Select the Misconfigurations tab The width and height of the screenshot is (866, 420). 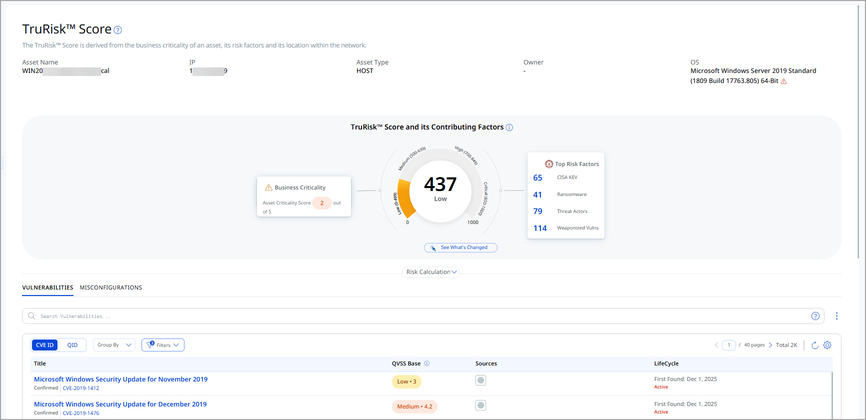pos(111,287)
